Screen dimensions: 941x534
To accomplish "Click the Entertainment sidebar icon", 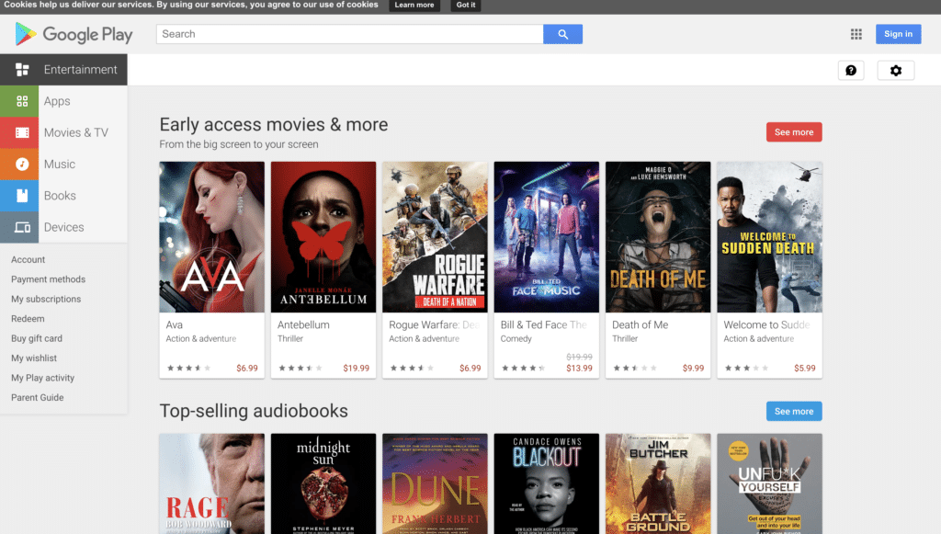I will coord(22,70).
